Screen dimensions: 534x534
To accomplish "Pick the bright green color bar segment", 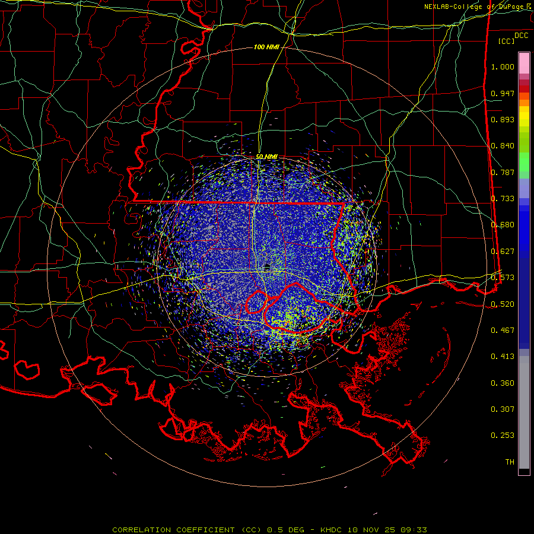I will click(x=524, y=162).
